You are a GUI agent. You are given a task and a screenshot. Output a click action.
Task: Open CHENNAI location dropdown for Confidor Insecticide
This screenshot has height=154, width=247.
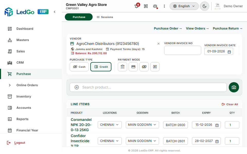(110, 141)
